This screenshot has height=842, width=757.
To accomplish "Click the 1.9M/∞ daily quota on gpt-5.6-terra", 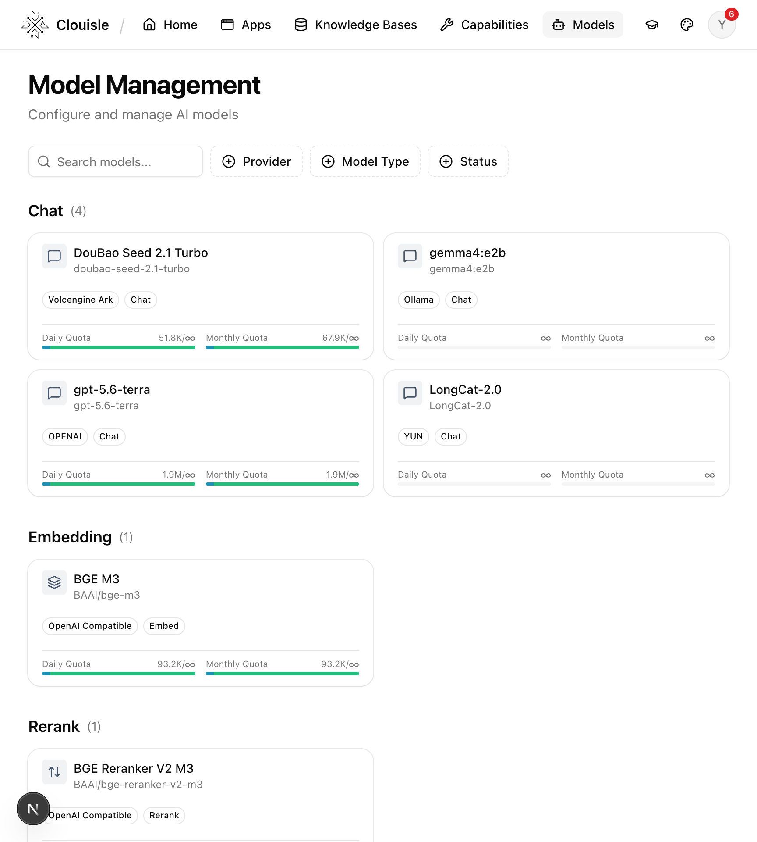I will pos(179,475).
